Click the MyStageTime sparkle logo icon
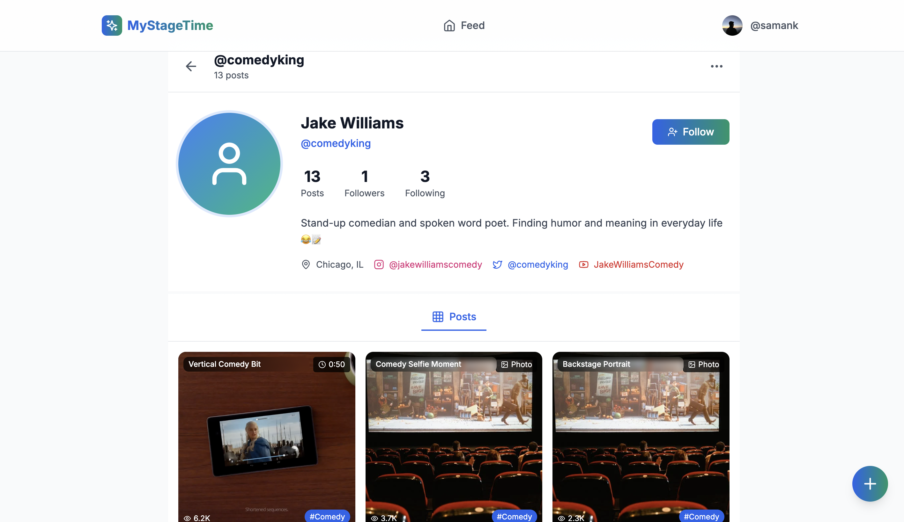This screenshot has height=522, width=904. [x=112, y=25]
